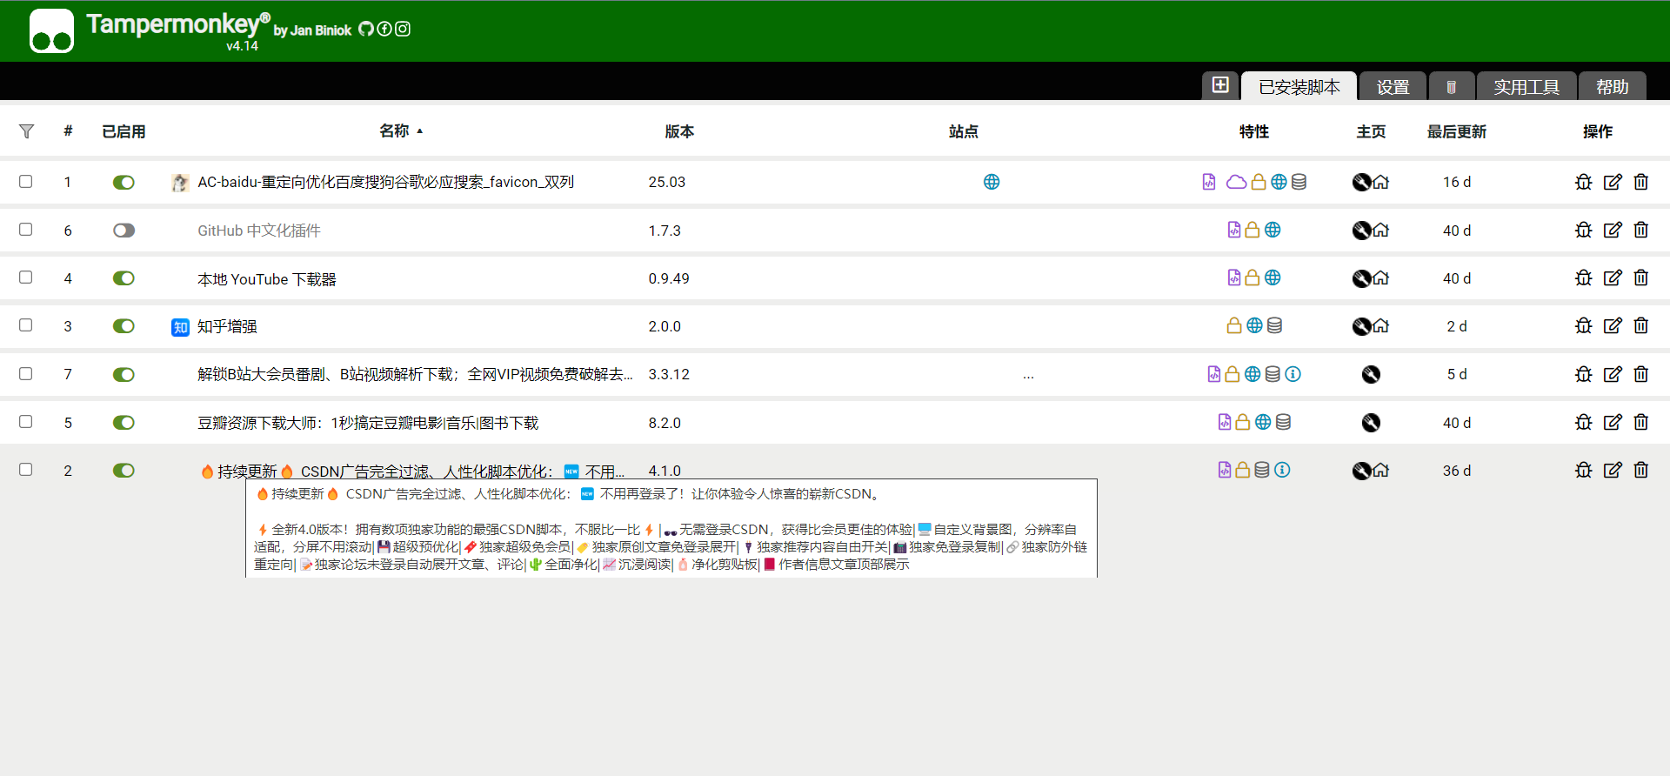Open homepage icon for GitHub 中文化插件
Image resolution: width=1670 pixels, height=776 pixels.
[x=1381, y=231]
